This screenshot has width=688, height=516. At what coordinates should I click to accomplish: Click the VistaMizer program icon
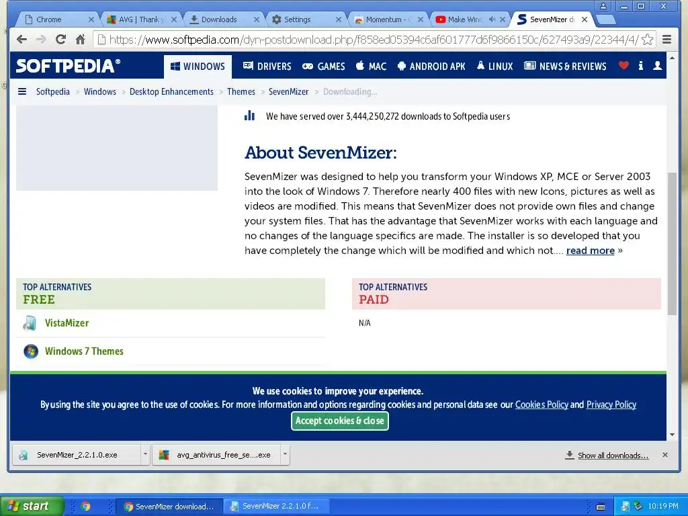(30, 323)
